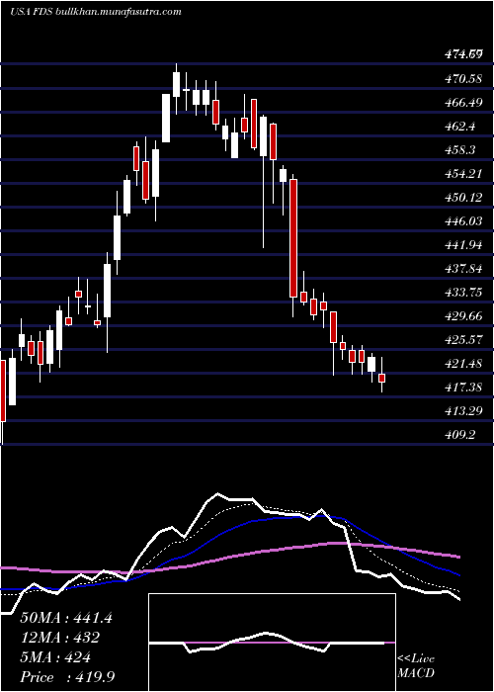Click the 446.03 price axis label

tap(463, 221)
